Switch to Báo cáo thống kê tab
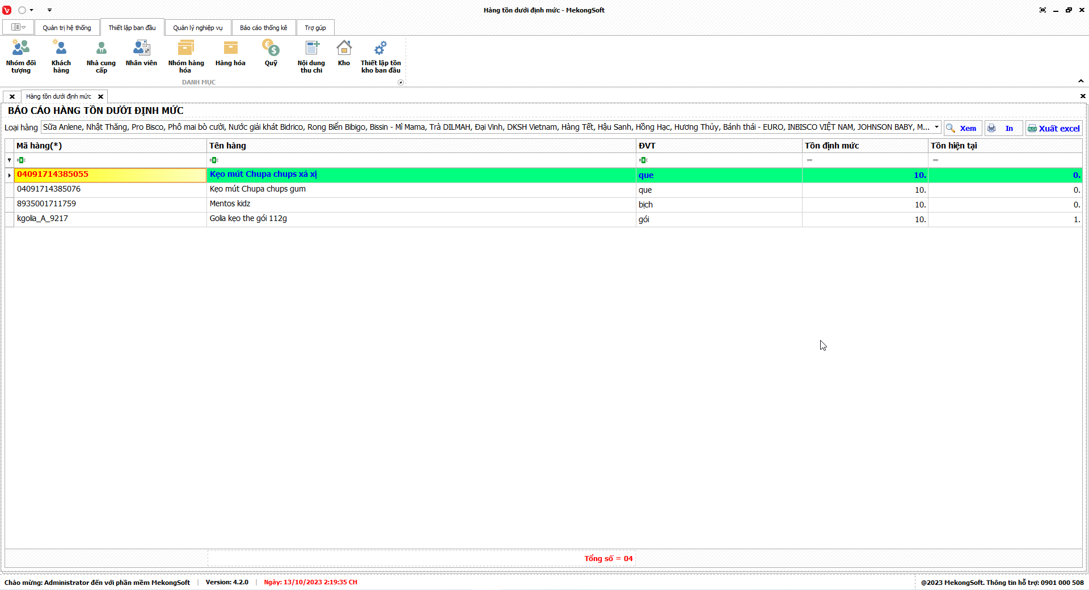The image size is (1089, 590). click(x=264, y=28)
